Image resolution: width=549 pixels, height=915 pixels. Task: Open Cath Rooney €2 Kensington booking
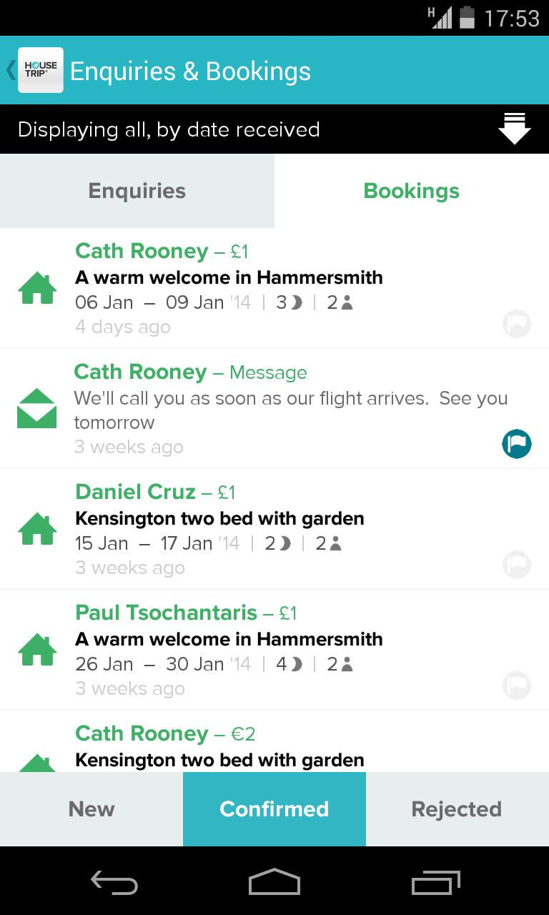coord(219,746)
